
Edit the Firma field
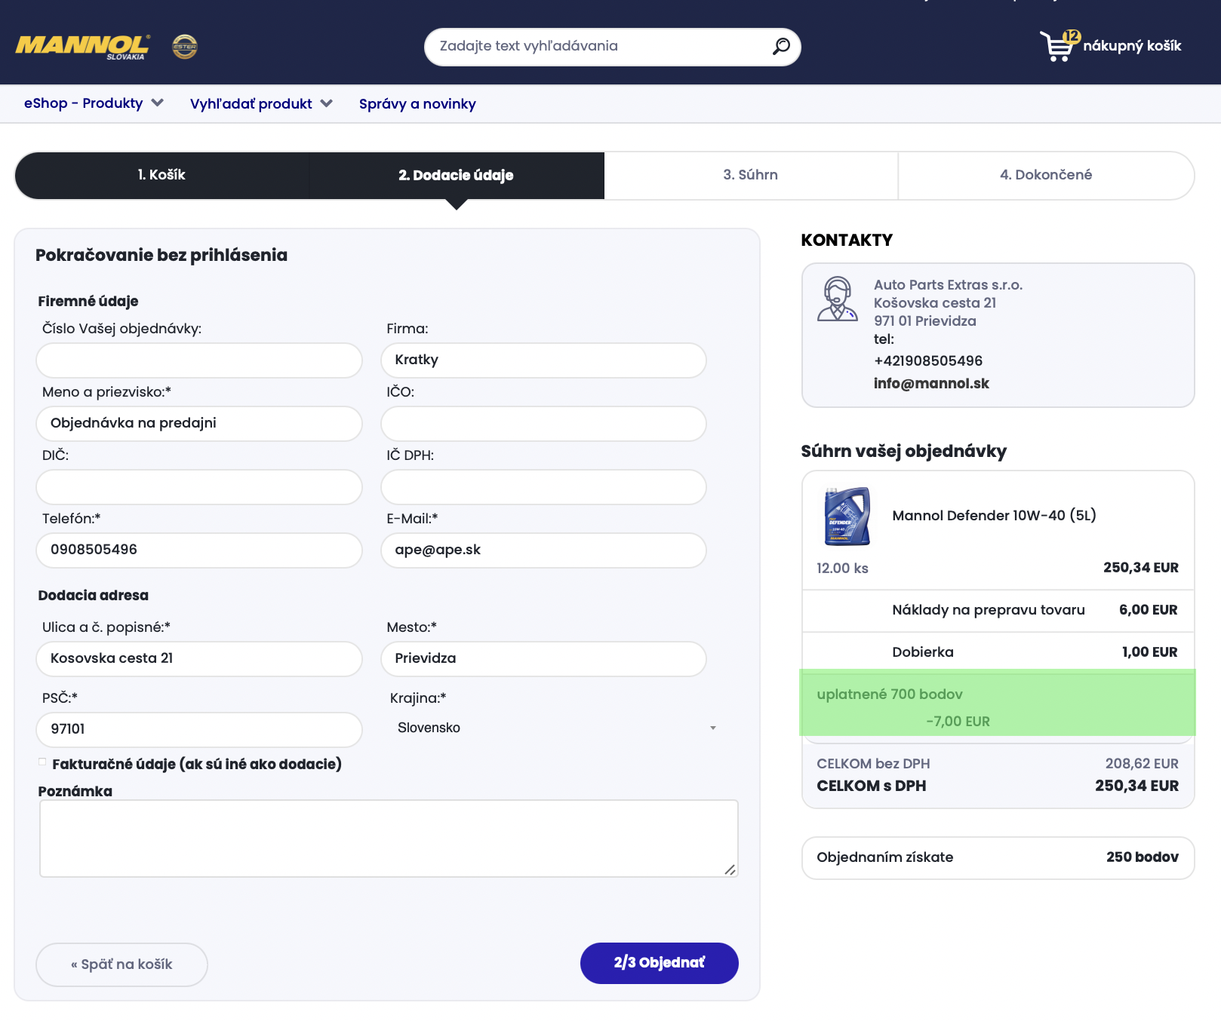(543, 360)
